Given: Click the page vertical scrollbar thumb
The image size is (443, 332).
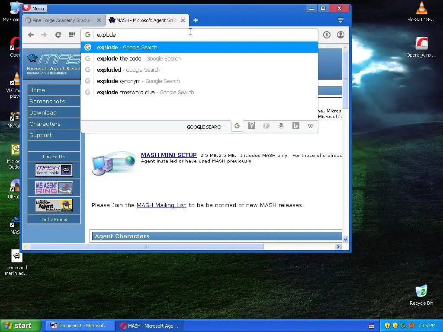Looking at the screenshot, I should click(345, 80).
